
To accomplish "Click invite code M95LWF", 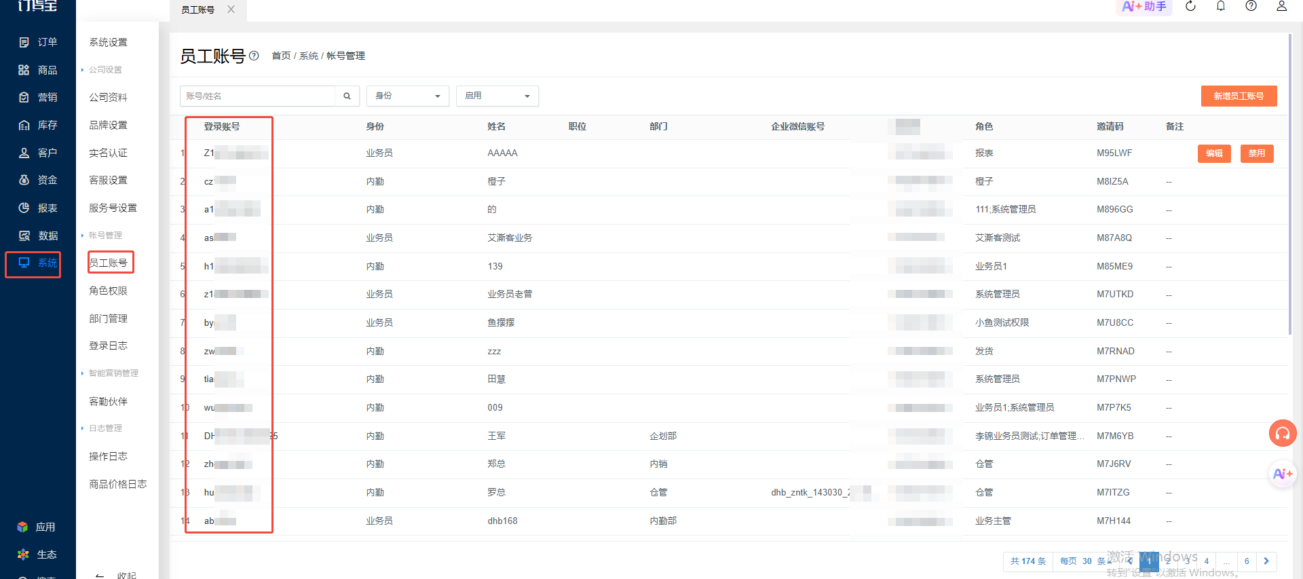I will (1114, 153).
